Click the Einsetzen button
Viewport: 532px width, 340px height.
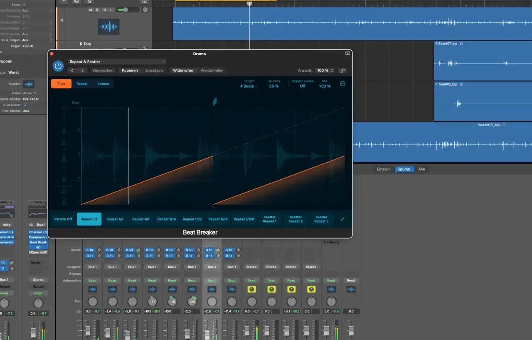[x=154, y=71]
